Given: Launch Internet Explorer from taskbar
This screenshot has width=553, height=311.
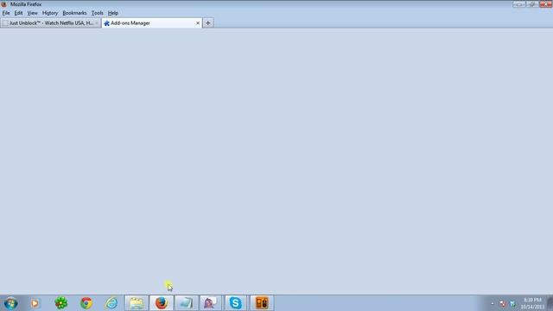Looking at the screenshot, I should pyautogui.click(x=111, y=303).
